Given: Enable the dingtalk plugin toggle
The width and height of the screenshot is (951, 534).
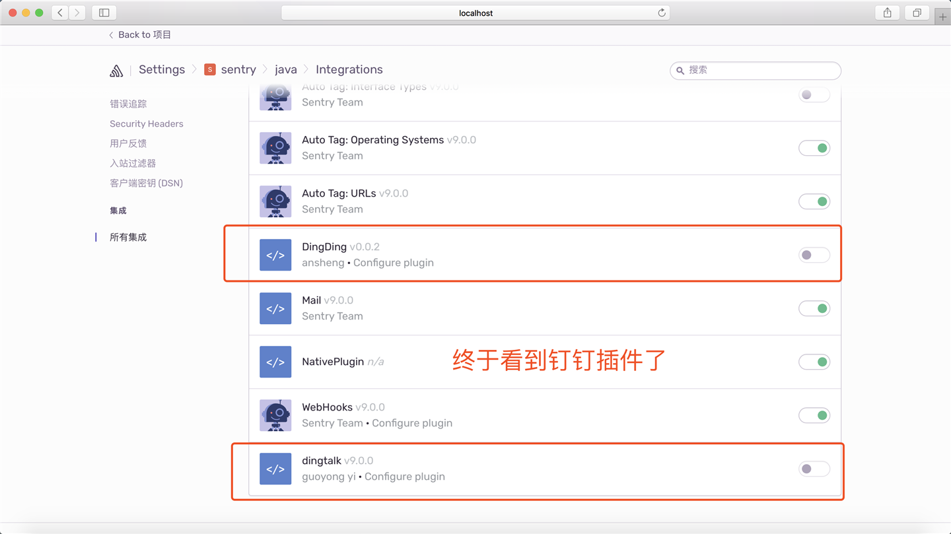Looking at the screenshot, I should click(x=814, y=469).
